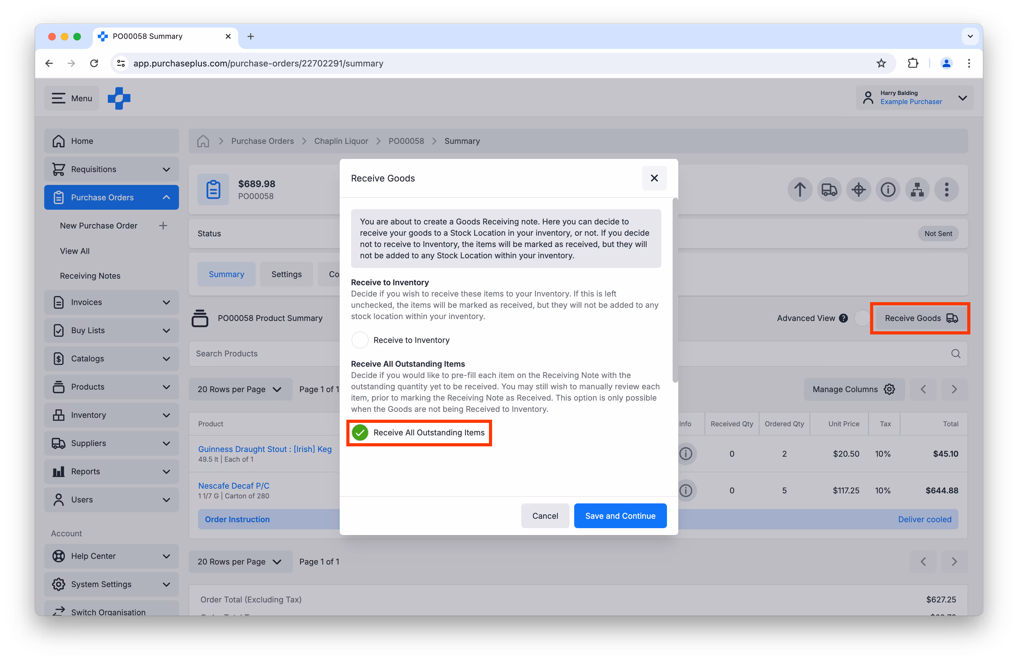This screenshot has height=662, width=1018.
Task: Switch to the Settings tab
Action: (x=286, y=274)
